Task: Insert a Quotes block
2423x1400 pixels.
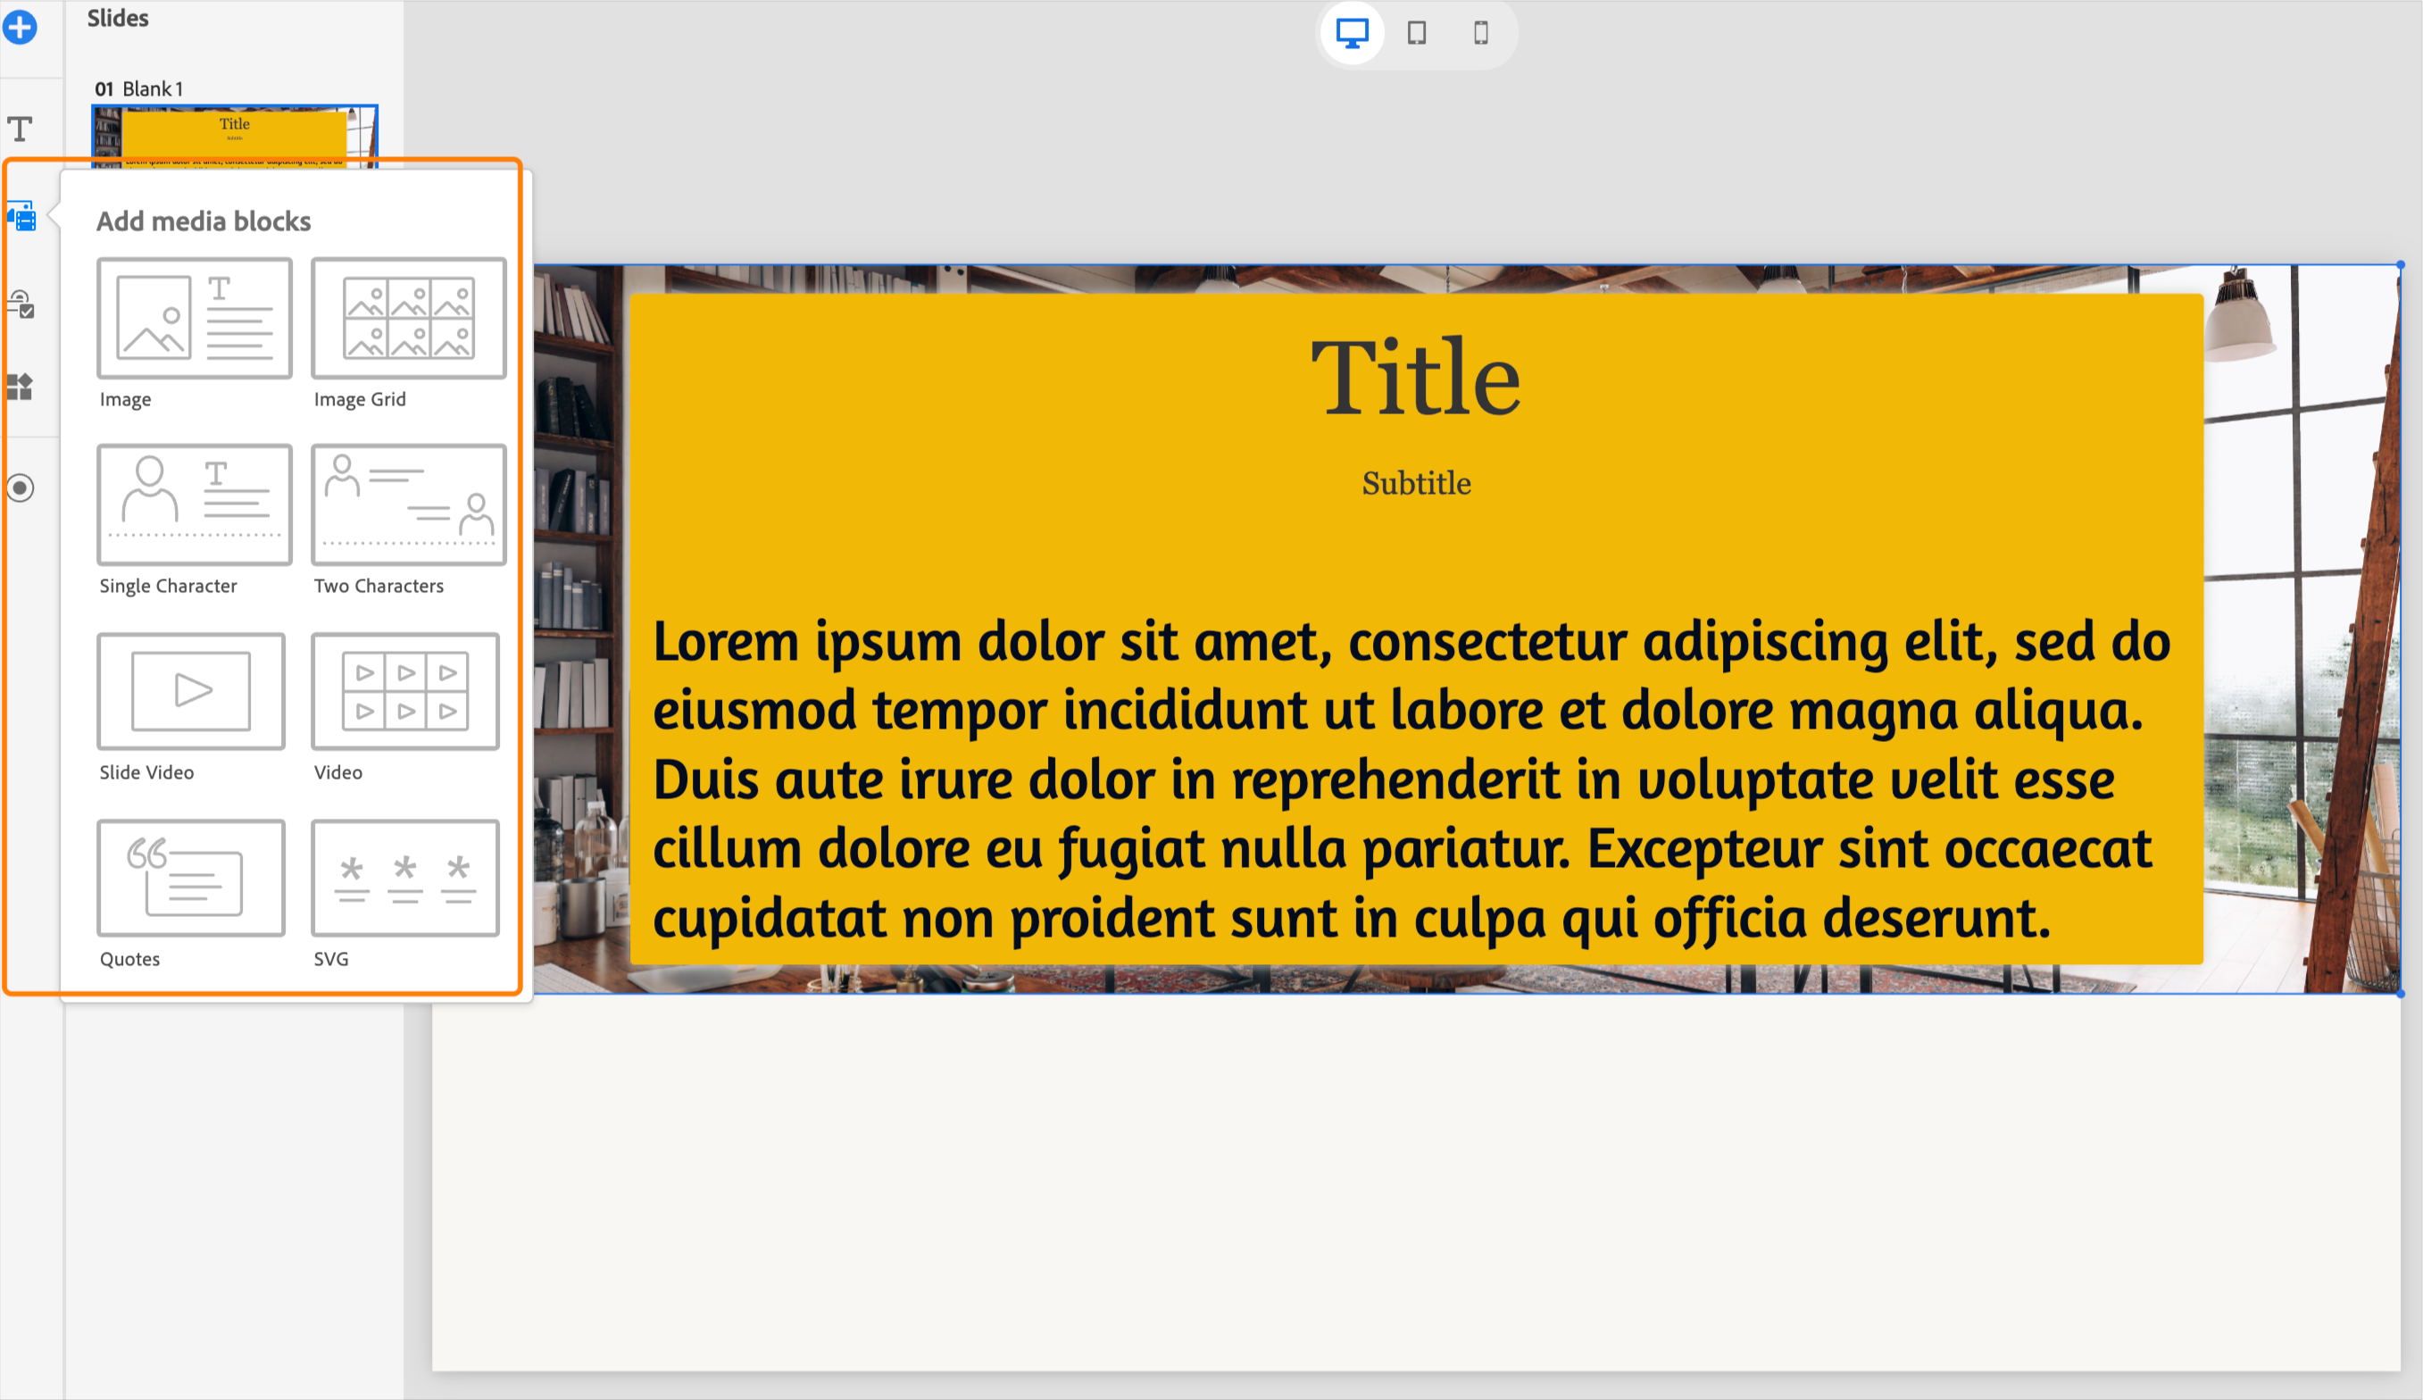Action: pyautogui.click(x=191, y=878)
